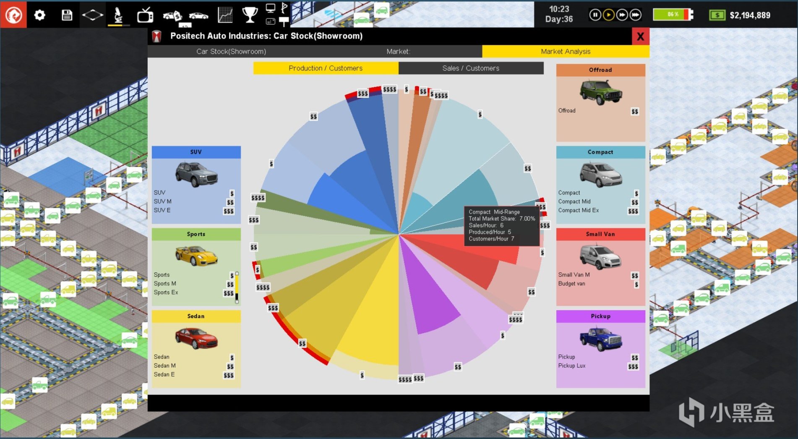
Task: Select the Small Van M row
Action: click(599, 275)
